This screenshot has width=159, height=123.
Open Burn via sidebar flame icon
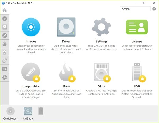(x=5, y=44)
